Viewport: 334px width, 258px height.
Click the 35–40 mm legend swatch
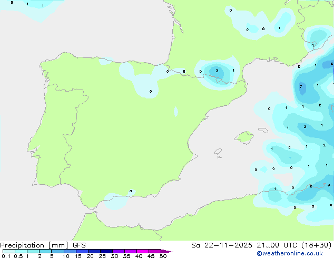click(131, 251)
